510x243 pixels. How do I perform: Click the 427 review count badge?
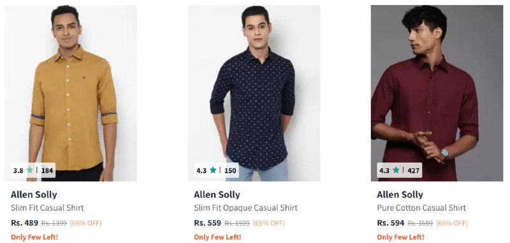click(x=413, y=170)
